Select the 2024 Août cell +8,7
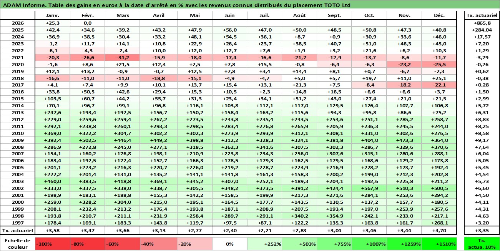This screenshot has height=251, width=500. click(x=299, y=37)
